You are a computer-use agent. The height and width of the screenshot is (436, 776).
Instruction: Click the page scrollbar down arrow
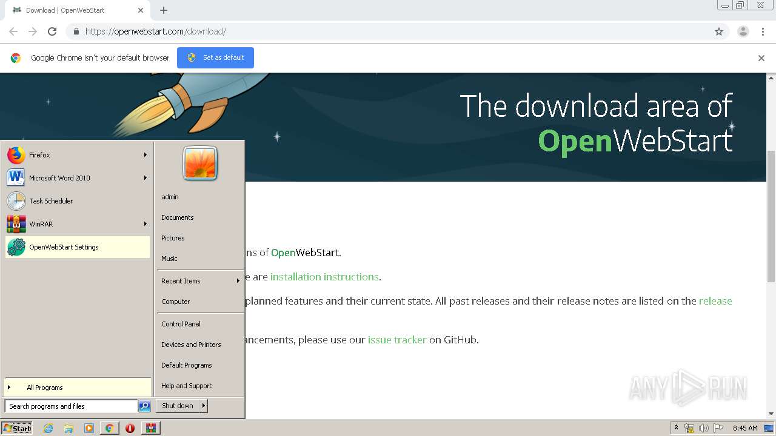pyautogui.click(x=771, y=414)
